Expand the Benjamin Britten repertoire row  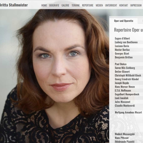point(129,58)
